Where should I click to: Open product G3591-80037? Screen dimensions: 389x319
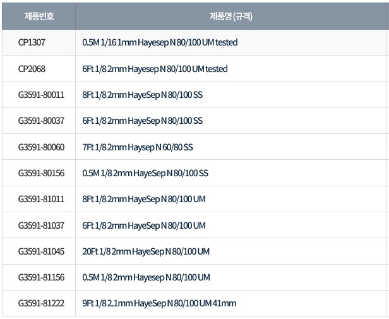(41, 121)
